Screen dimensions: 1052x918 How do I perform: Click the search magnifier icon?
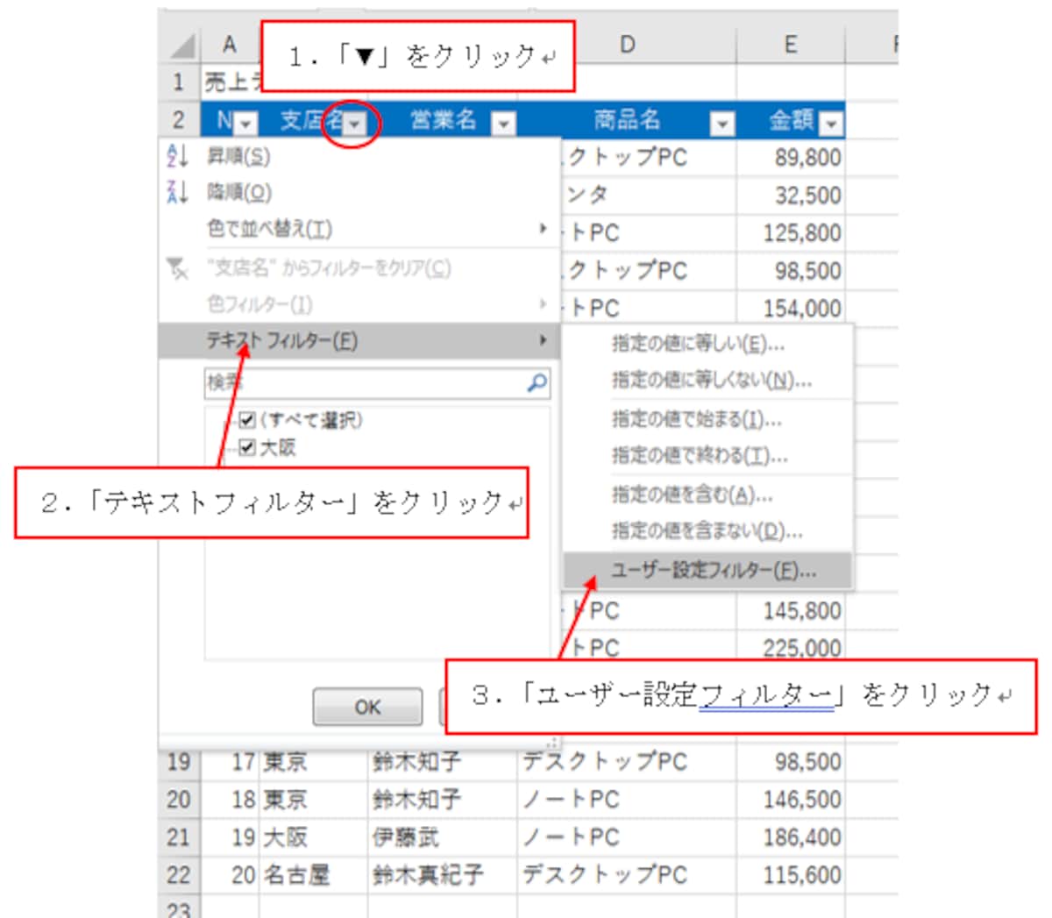click(x=537, y=382)
